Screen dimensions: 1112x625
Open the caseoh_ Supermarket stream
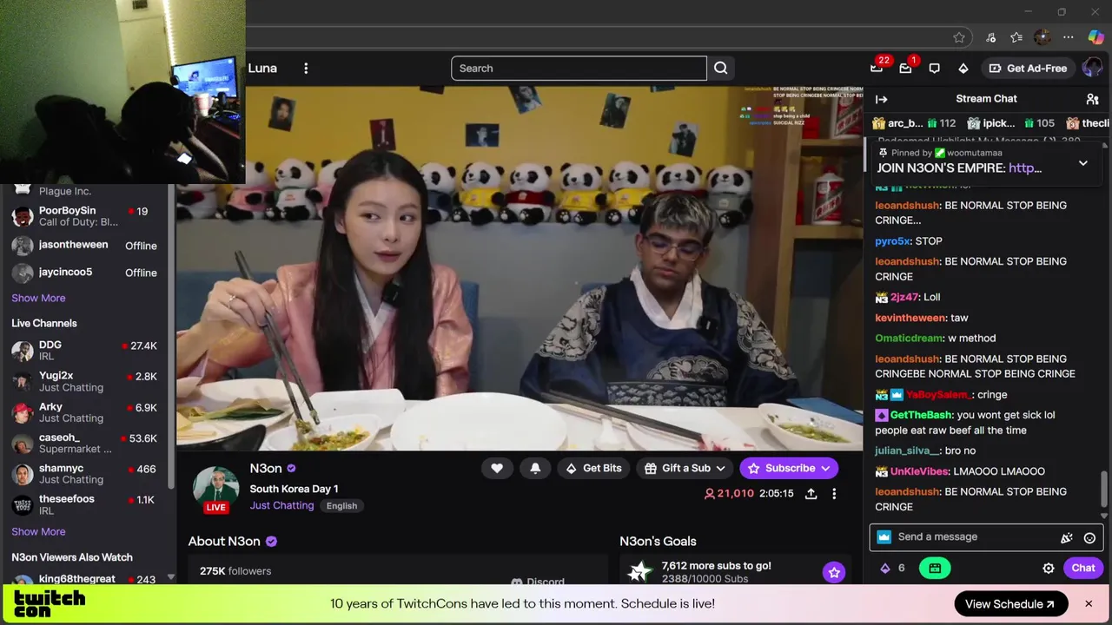(x=87, y=443)
